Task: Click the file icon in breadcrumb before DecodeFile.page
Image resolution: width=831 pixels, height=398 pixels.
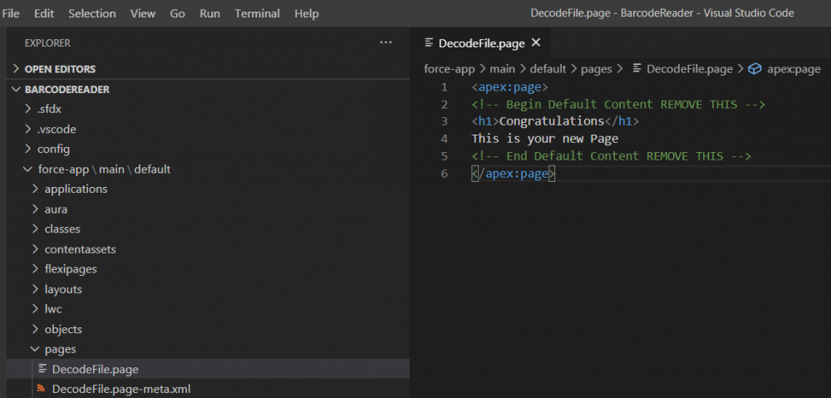Action: pos(637,69)
